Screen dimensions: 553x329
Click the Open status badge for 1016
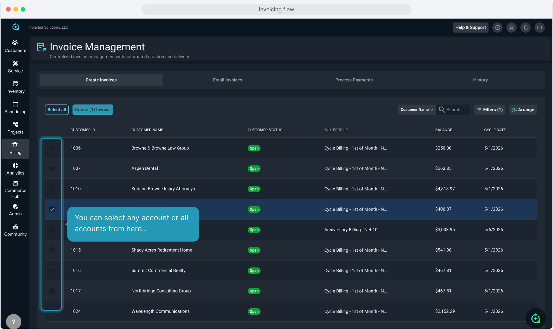(x=254, y=271)
